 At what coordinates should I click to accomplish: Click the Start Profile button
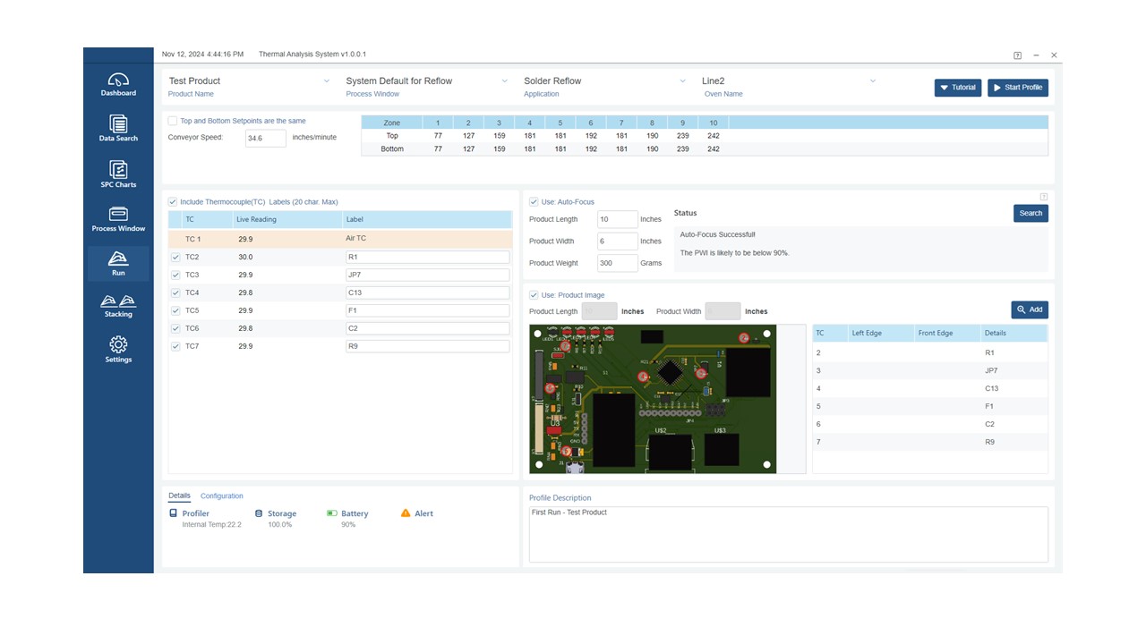click(1017, 88)
